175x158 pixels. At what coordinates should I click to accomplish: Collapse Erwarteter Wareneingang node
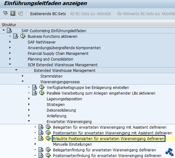tap(29, 121)
